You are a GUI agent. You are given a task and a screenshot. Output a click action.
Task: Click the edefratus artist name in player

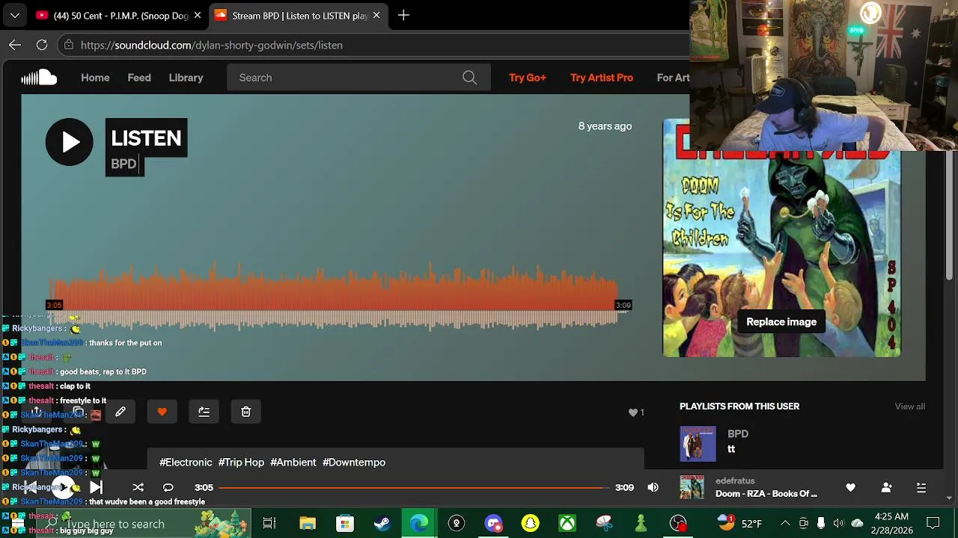pos(735,481)
